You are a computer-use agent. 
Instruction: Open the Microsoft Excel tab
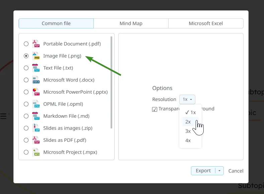click(x=206, y=23)
